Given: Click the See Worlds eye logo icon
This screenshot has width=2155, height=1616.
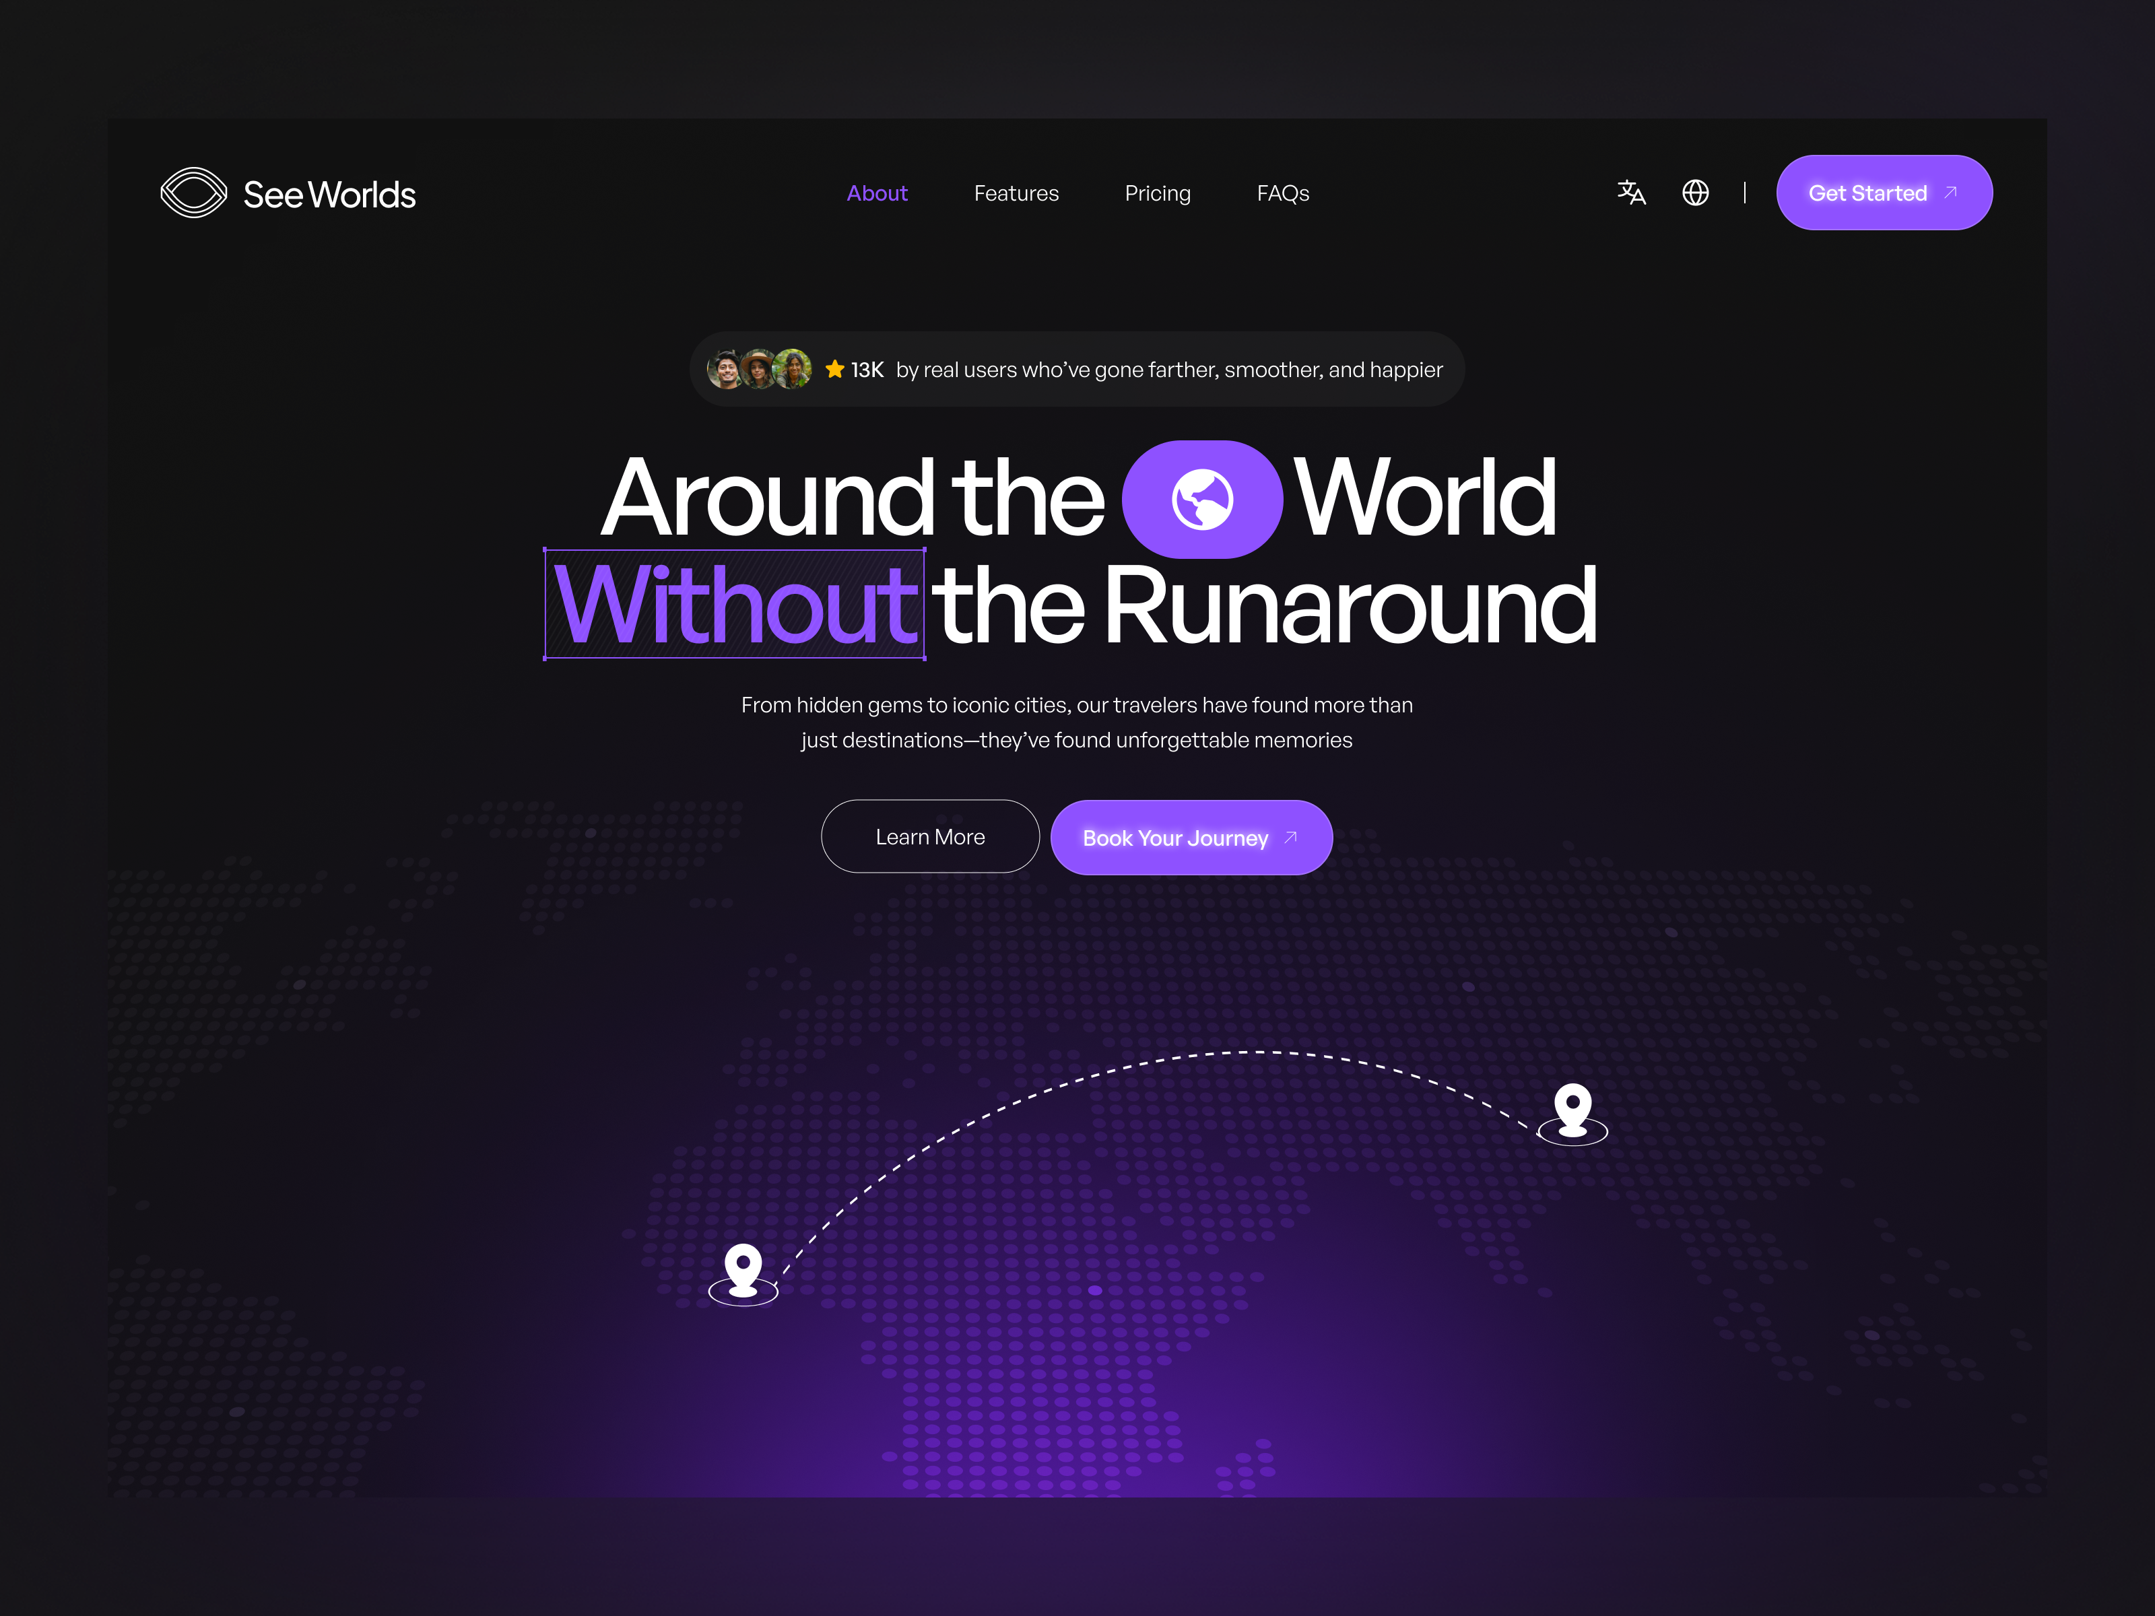Looking at the screenshot, I should tap(193, 193).
